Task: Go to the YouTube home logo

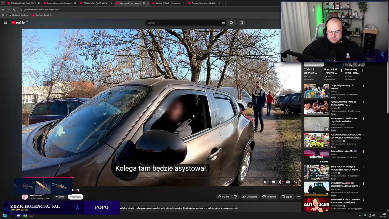Action: 18,23
